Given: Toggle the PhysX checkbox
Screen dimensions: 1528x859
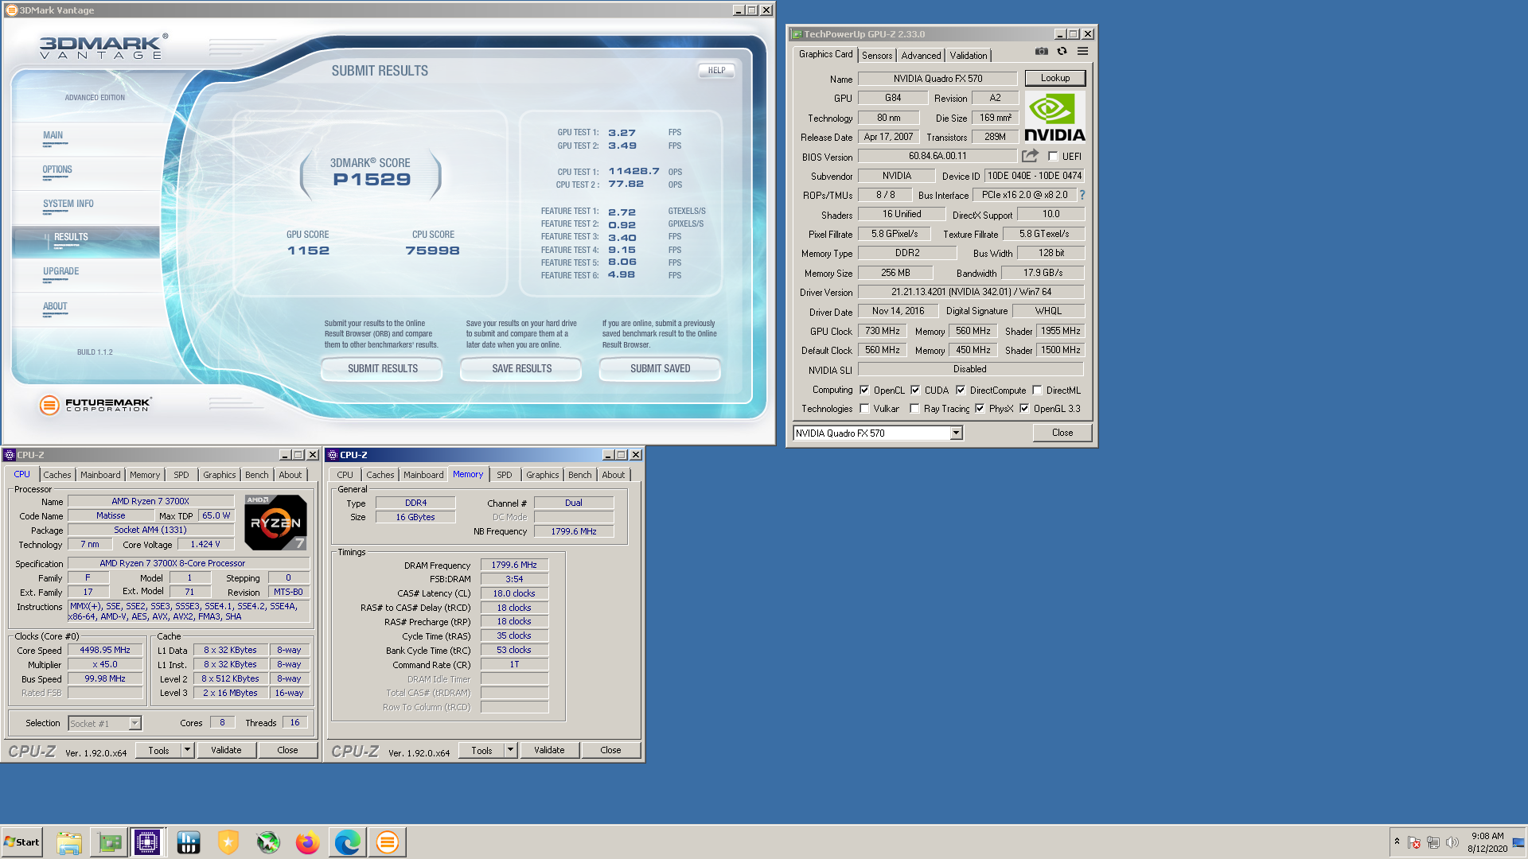Looking at the screenshot, I should [980, 409].
